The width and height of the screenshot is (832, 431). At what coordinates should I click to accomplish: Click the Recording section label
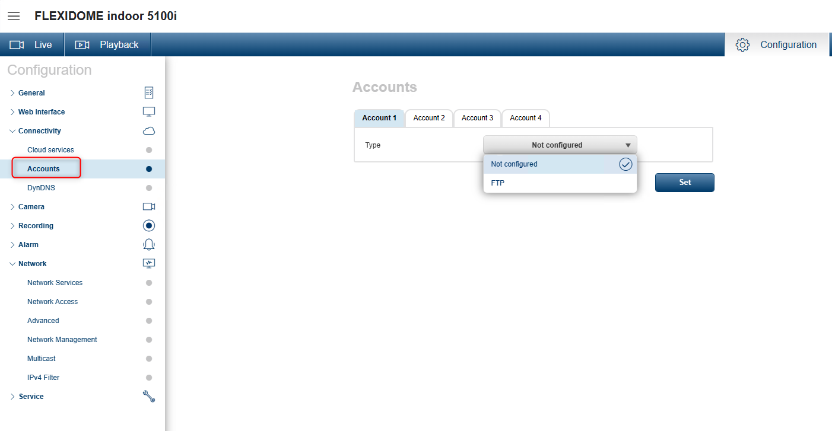(x=36, y=226)
